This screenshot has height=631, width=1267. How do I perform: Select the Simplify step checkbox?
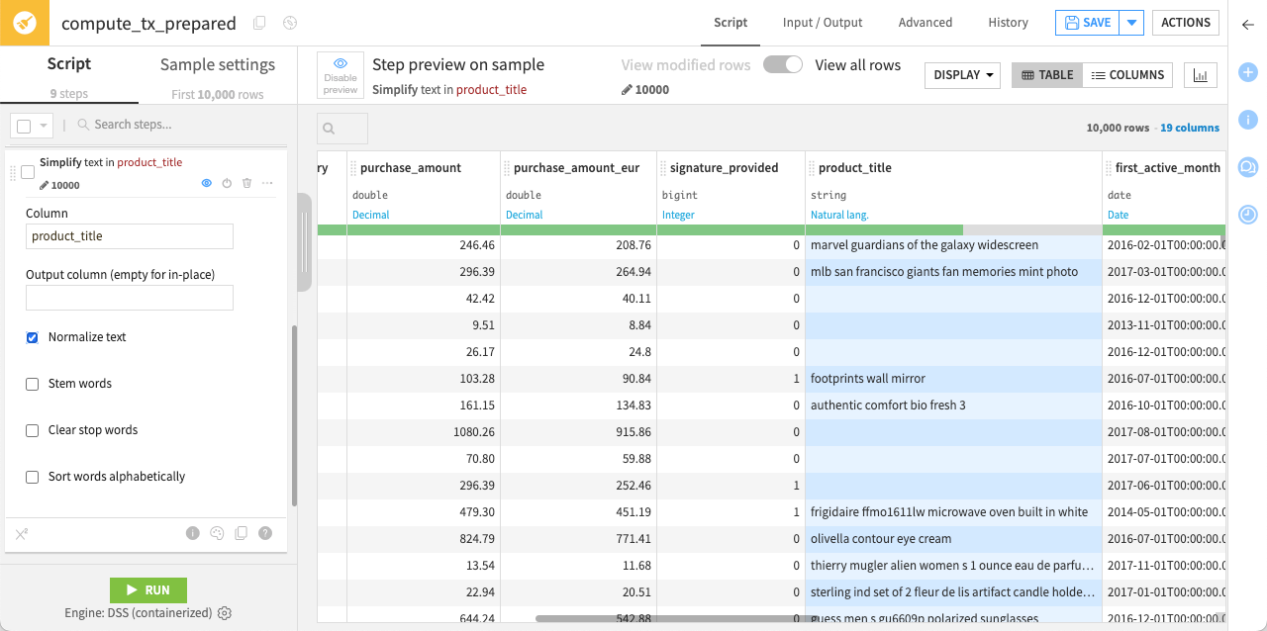tap(28, 172)
